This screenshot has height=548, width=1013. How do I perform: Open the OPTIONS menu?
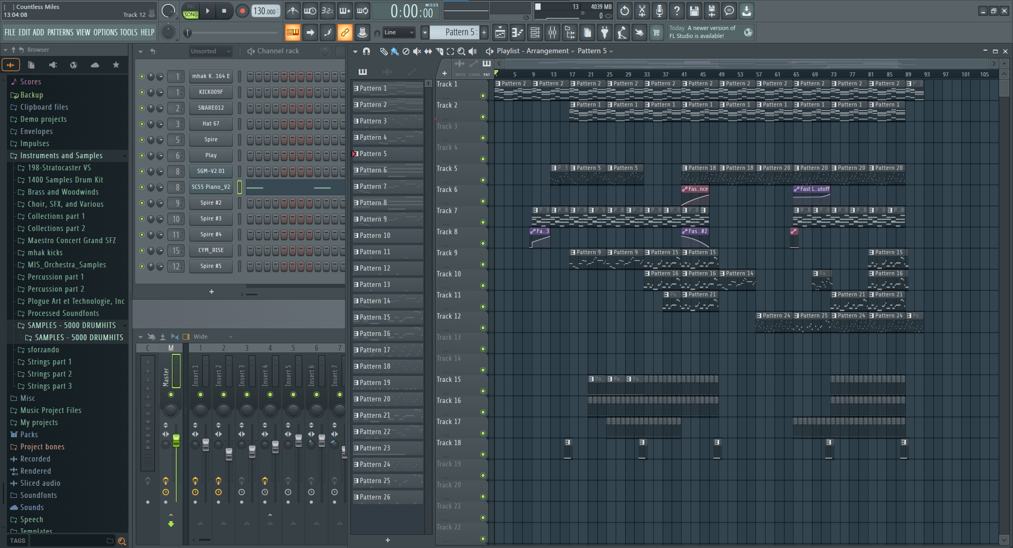click(106, 33)
